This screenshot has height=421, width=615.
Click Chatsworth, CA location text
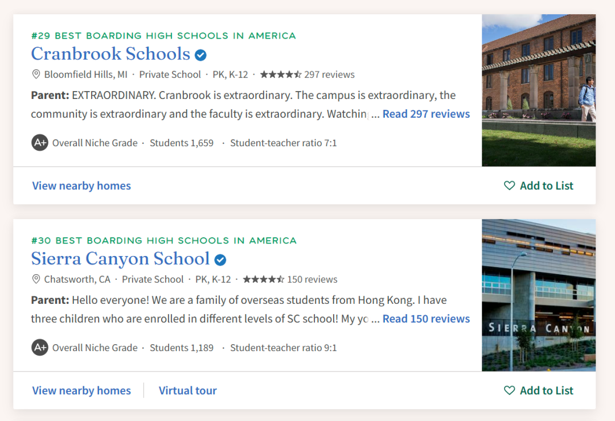pyautogui.click(x=77, y=279)
